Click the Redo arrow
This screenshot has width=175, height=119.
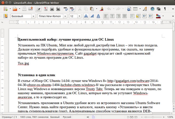(x=118, y=9)
